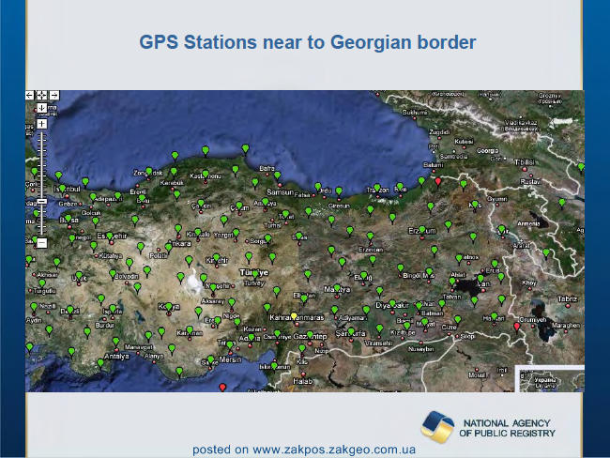Select the red marker near Batumi
The image size is (610, 458).
[x=438, y=181]
